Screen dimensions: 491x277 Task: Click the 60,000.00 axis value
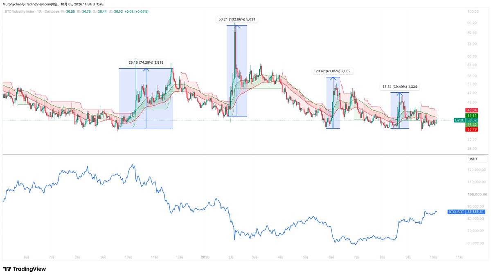coord(475,243)
